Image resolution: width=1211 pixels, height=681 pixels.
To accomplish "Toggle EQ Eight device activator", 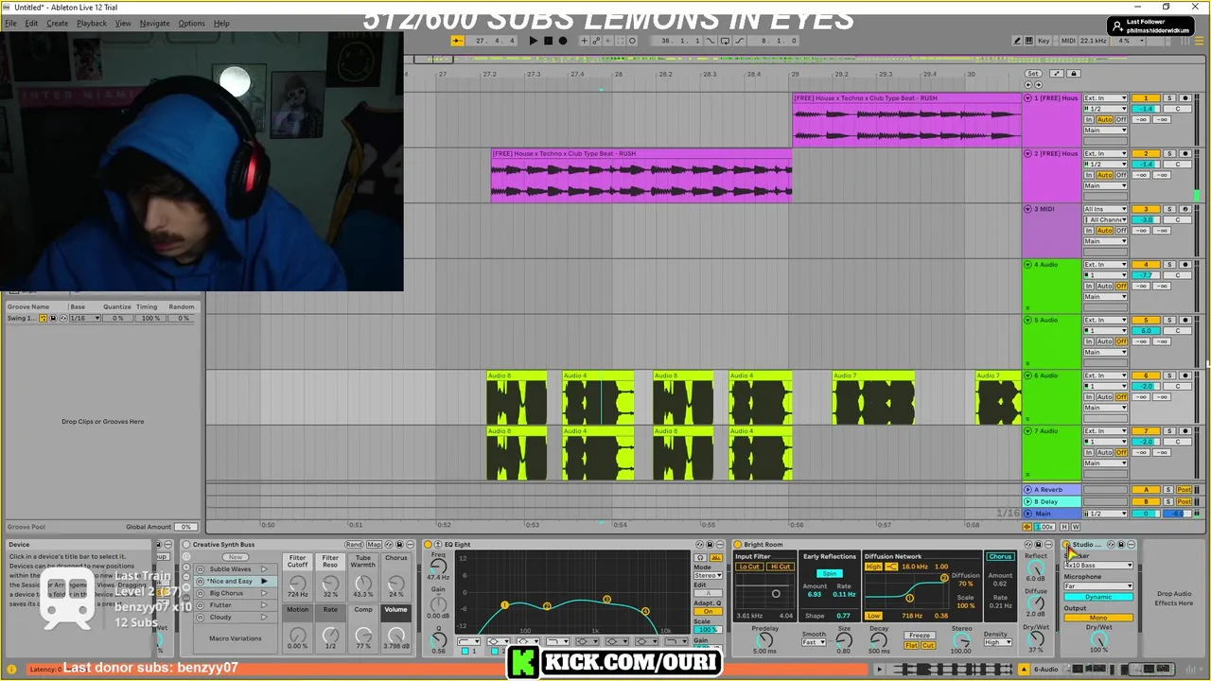I will [428, 545].
